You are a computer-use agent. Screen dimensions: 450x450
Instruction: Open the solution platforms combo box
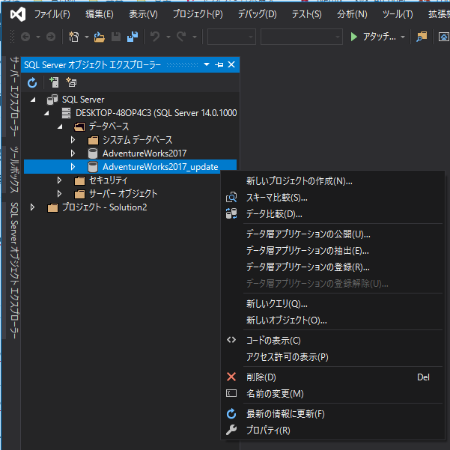click(301, 37)
